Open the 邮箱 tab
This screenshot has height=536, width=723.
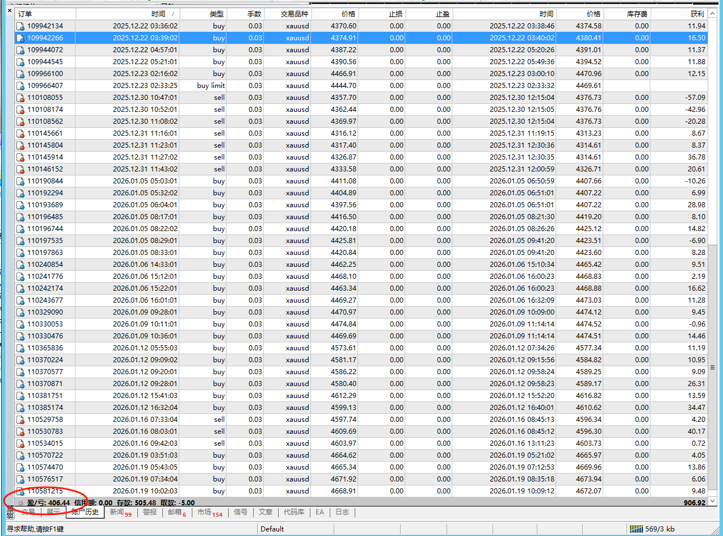coord(176,512)
